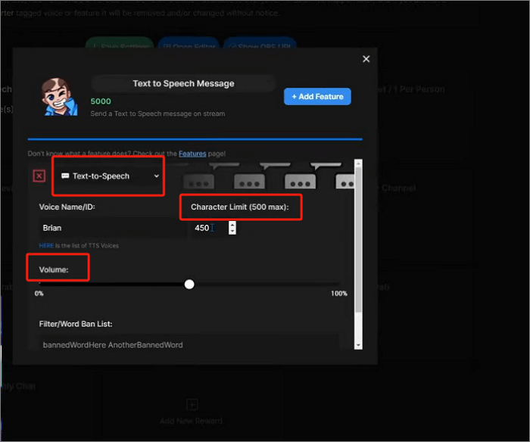
Task: Click the description Send a Text to Speech message
Action: pos(157,114)
